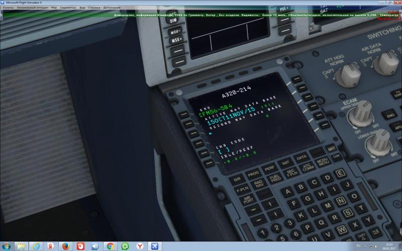Select the F-PLN key
Image resolution: width=402 pixels, height=251 pixels.
click(x=242, y=189)
